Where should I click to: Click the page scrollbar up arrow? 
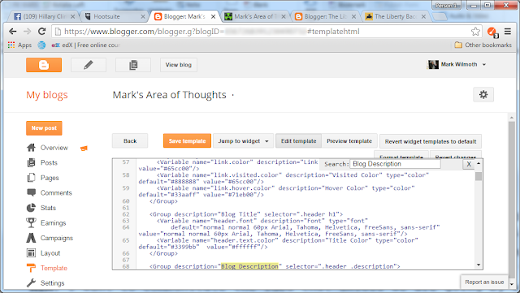point(512,118)
